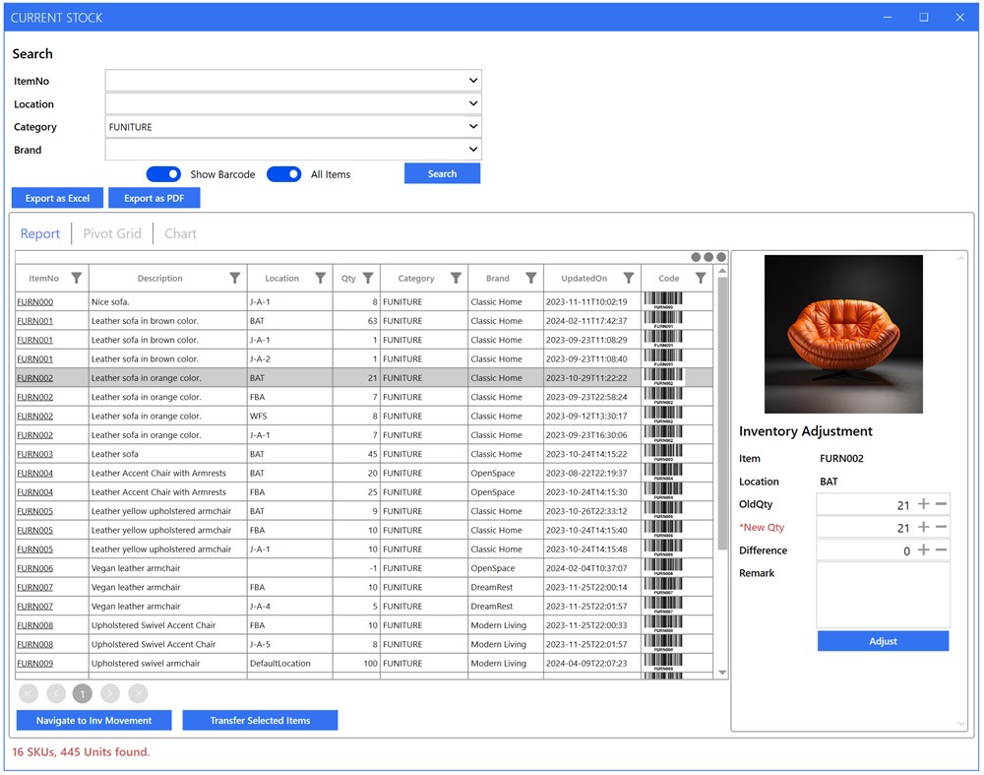984x775 pixels.
Task: Disable the All Items toggle
Action: click(284, 174)
